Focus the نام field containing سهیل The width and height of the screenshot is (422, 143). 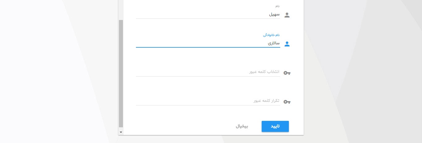click(208, 14)
